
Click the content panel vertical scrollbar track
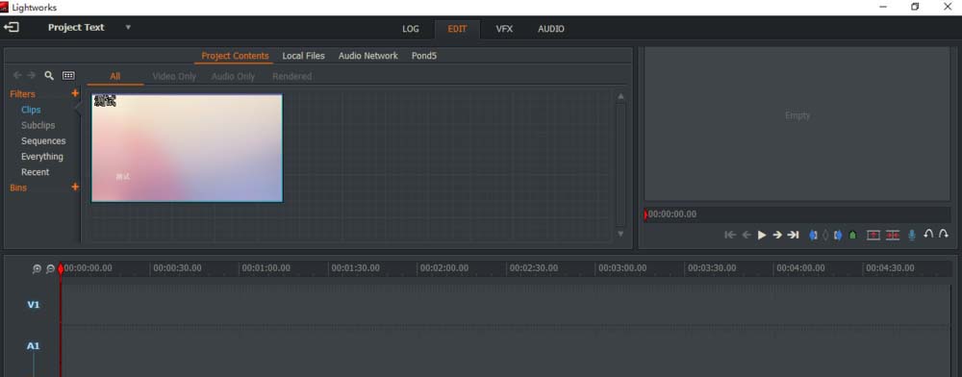point(620,164)
